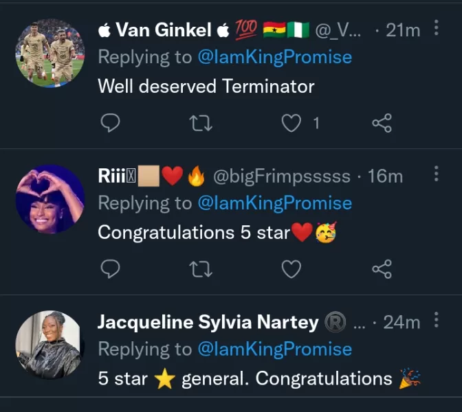The image size is (462, 412).
Task: Open Jacqueline Sylvia Nartey's profile name
Action: coord(208,322)
